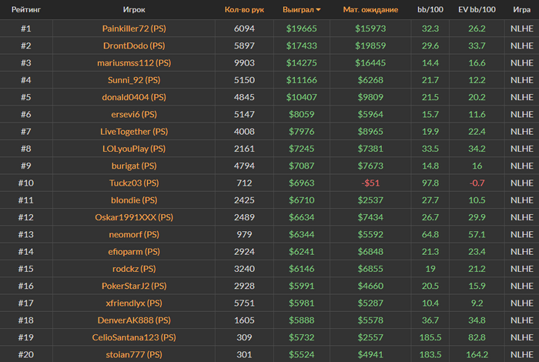539x362 pixels.
Task: Open CelioSantana123 (PS) player page
Action: [134, 337]
